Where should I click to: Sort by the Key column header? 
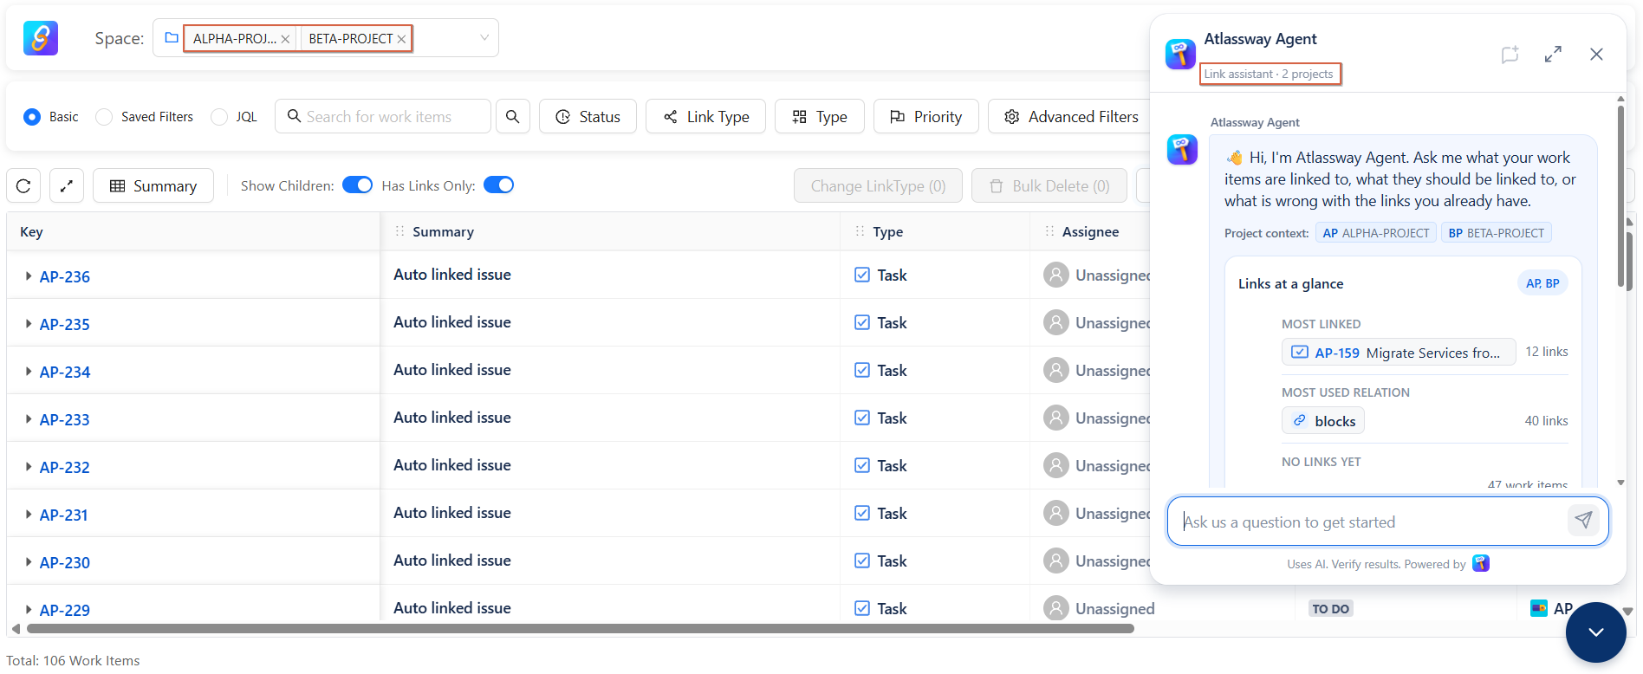coord(31,232)
